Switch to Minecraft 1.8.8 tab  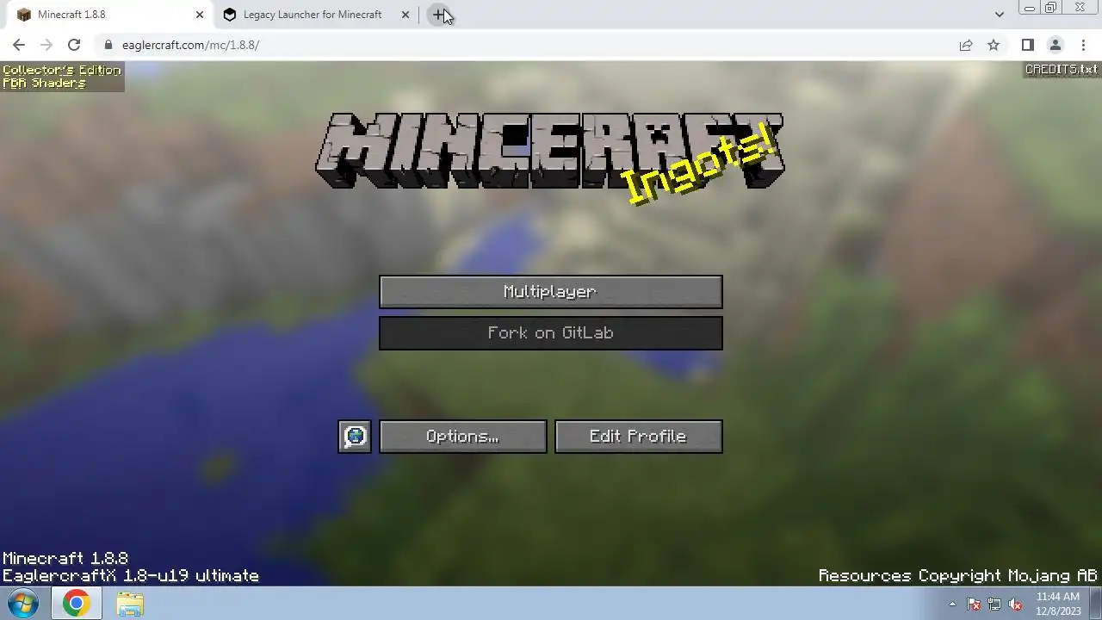[x=110, y=15]
